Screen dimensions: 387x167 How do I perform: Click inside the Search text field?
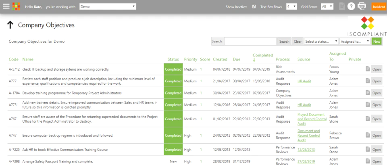250,42
